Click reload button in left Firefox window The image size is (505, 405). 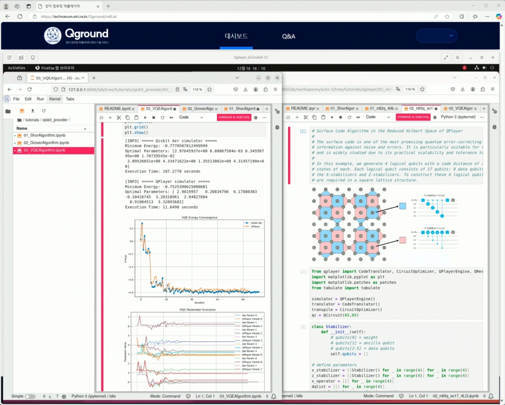coord(29,90)
